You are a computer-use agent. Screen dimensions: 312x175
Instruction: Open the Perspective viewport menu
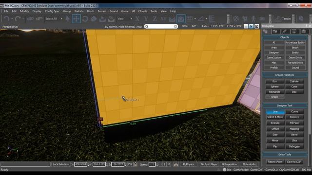coord(10,27)
